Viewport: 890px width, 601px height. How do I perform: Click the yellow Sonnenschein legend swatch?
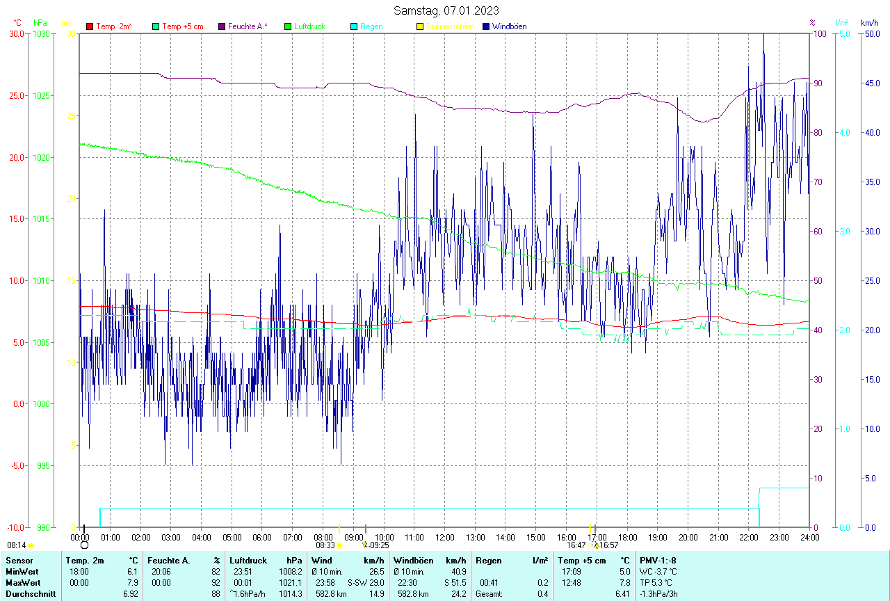pos(419,26)
